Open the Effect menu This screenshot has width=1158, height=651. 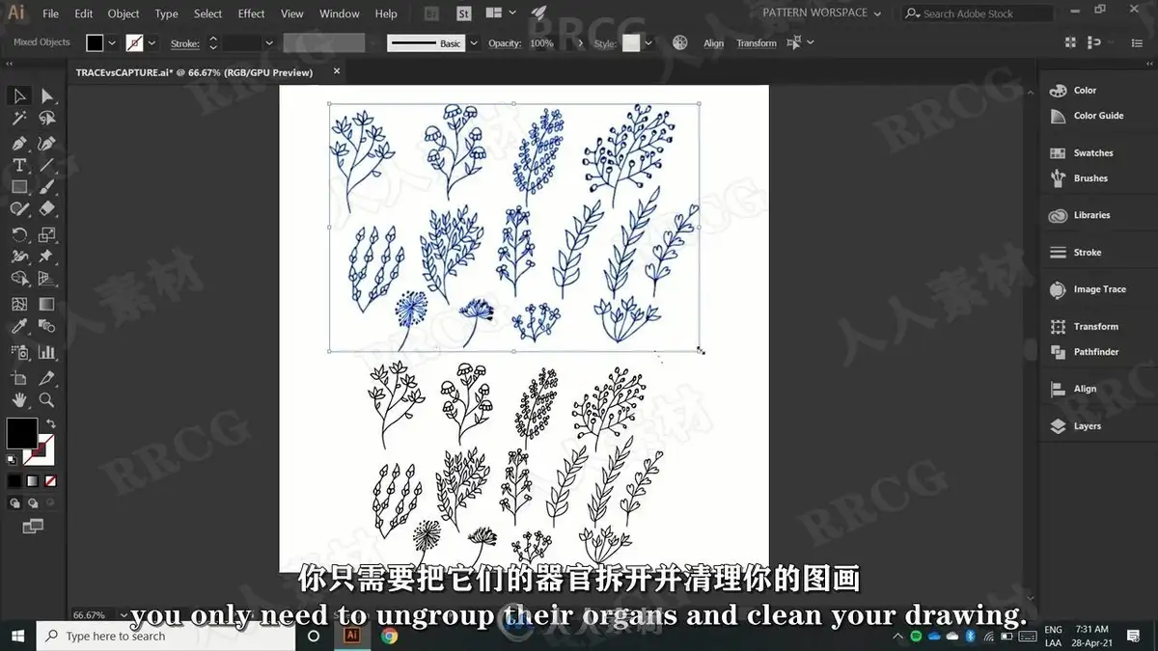[x=251, y=14]
